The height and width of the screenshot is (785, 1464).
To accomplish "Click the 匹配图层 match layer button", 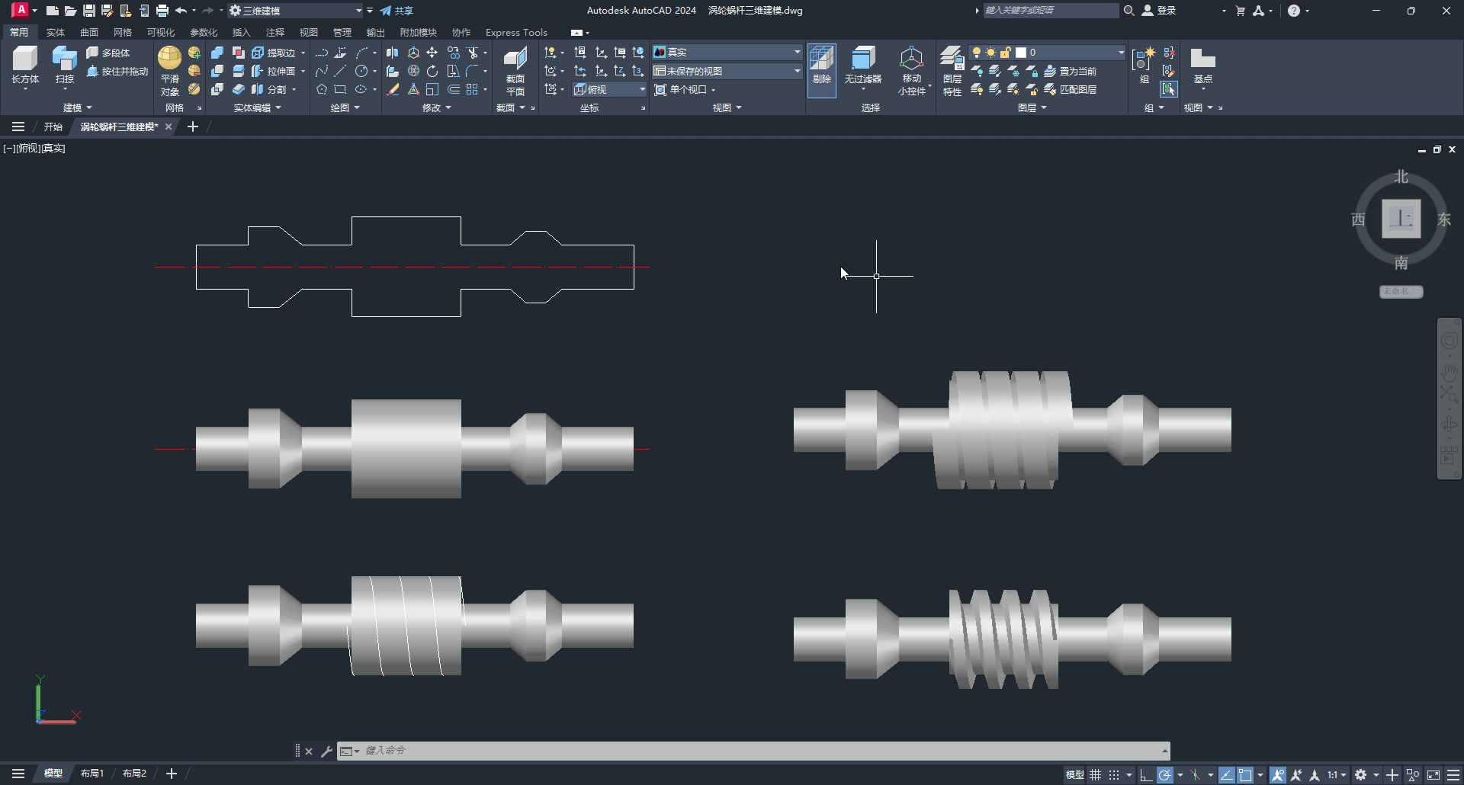I will click(x=1071, y=89).
